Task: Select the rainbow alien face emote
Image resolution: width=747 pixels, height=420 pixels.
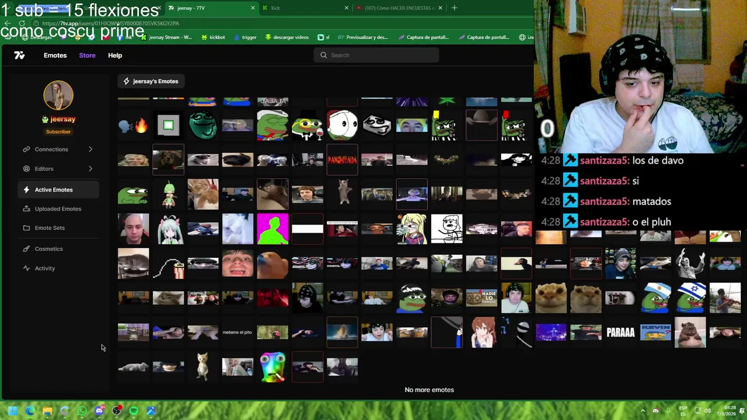Action: click(x=273, y=367)
